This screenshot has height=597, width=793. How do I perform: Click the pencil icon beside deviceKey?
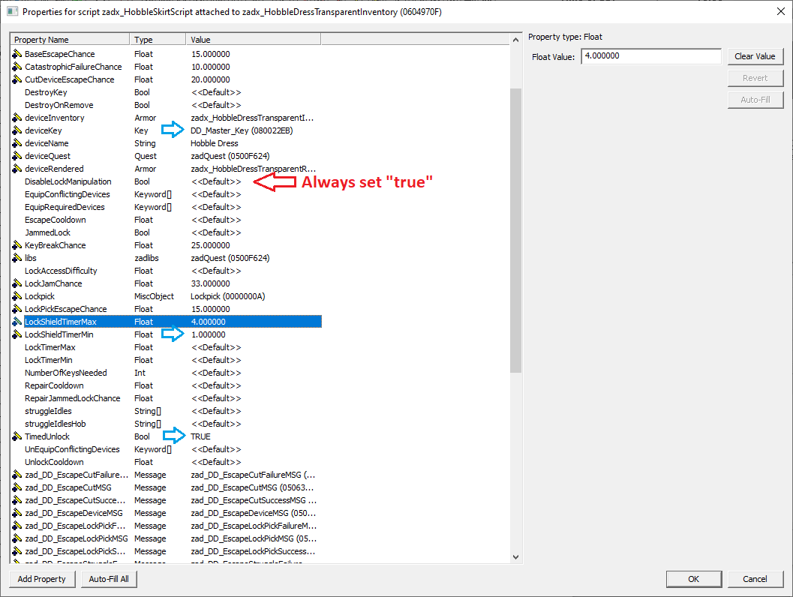(x=17, y=130)
